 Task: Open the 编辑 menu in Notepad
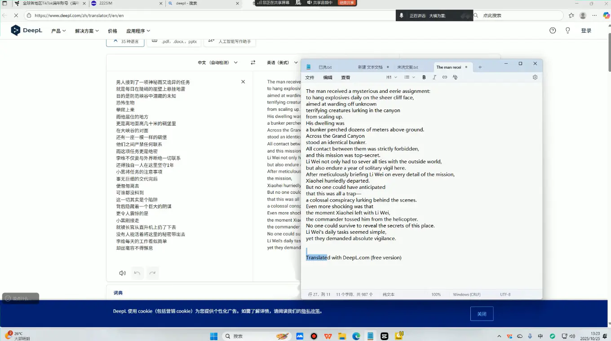(328, 77)
